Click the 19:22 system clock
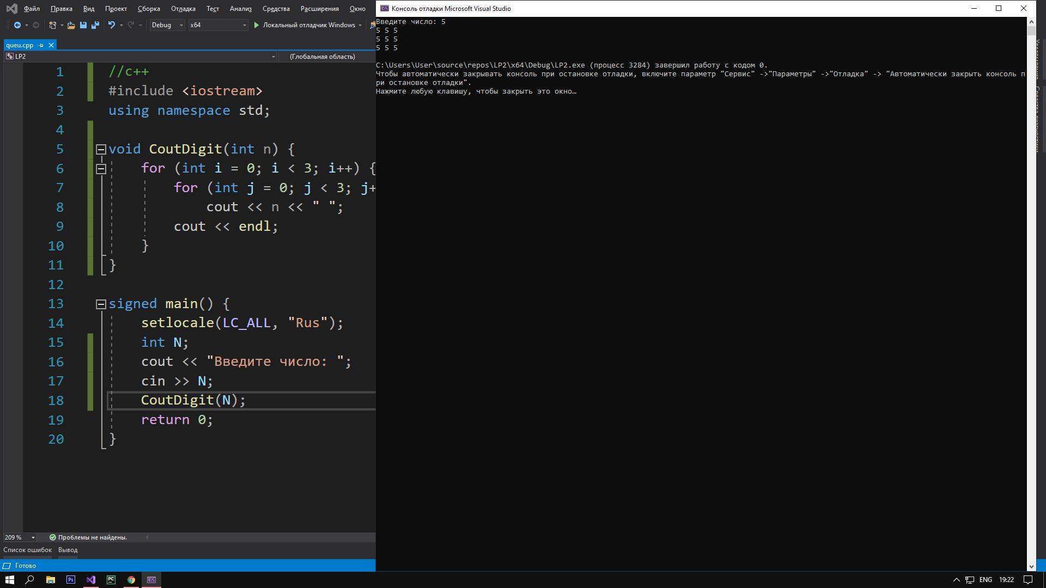Image resolution: width=1046 pixels, height=588 pixels. tap(1007, 580)
